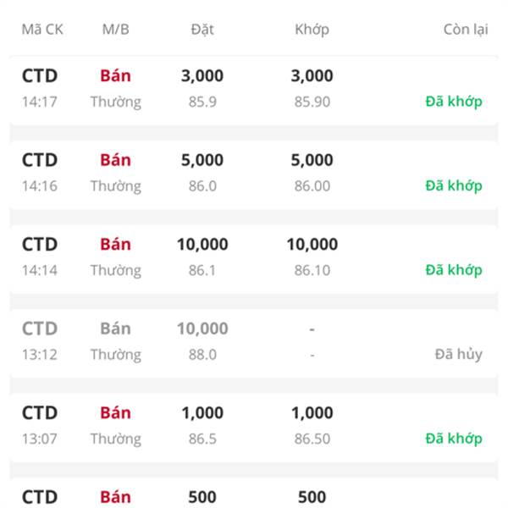This screenshot has width=508, height=508.
Task: Click the Đã khớp status at 14:17
Action: pos(454,102)
